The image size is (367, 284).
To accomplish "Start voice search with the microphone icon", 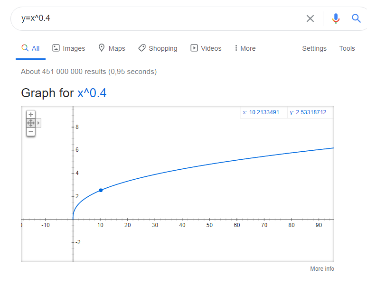I will pyautogui.click(x=336, y=18).
